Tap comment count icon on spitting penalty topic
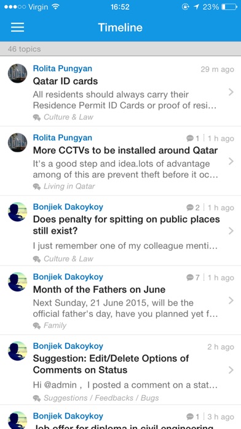 click(190, 208)
